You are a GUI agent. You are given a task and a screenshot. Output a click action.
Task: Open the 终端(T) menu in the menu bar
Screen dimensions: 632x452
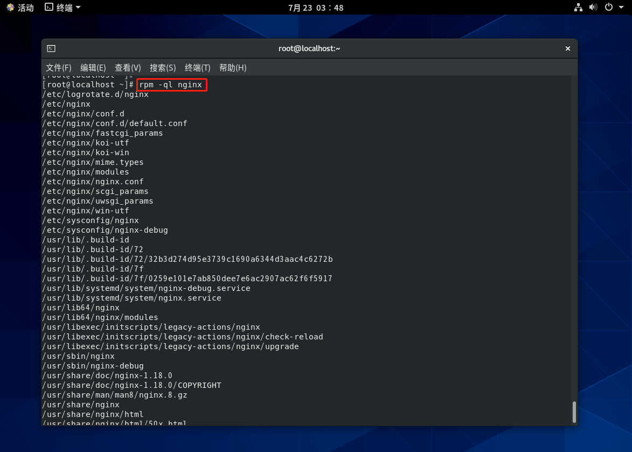coord(197,68)
